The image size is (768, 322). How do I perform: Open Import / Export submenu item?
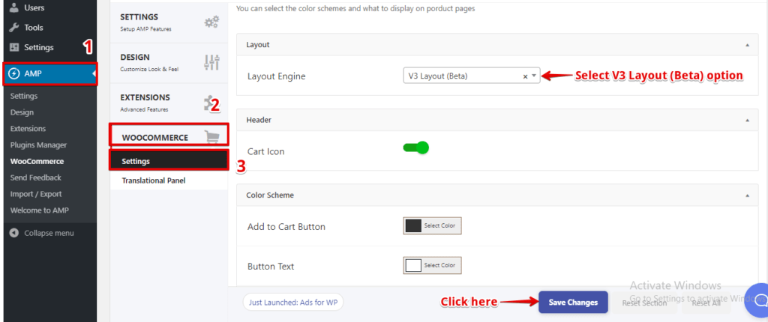click(36, 194)
